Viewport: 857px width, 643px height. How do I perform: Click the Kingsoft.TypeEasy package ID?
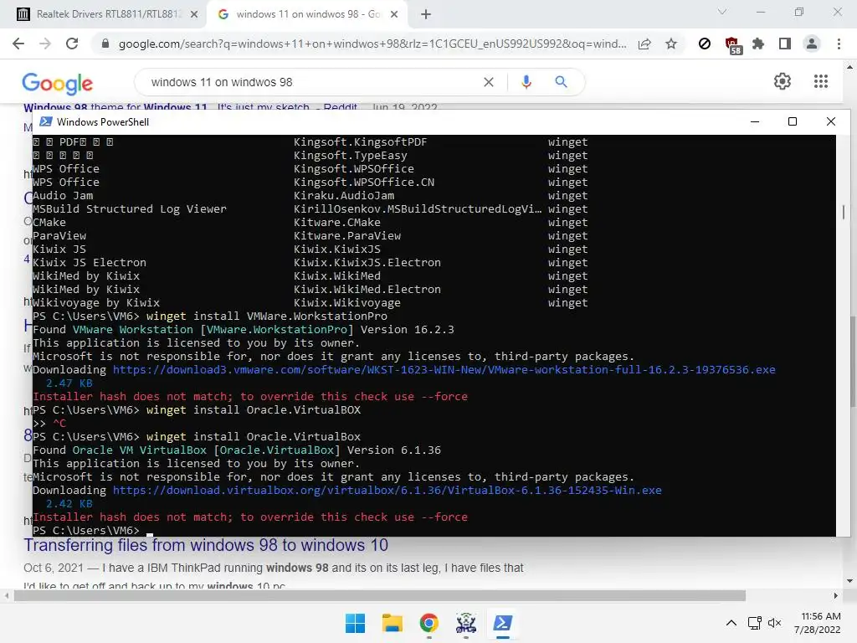click(x=351, y=155)
